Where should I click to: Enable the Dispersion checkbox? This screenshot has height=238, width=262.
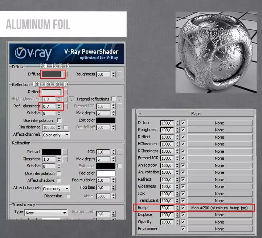(68, 196)
